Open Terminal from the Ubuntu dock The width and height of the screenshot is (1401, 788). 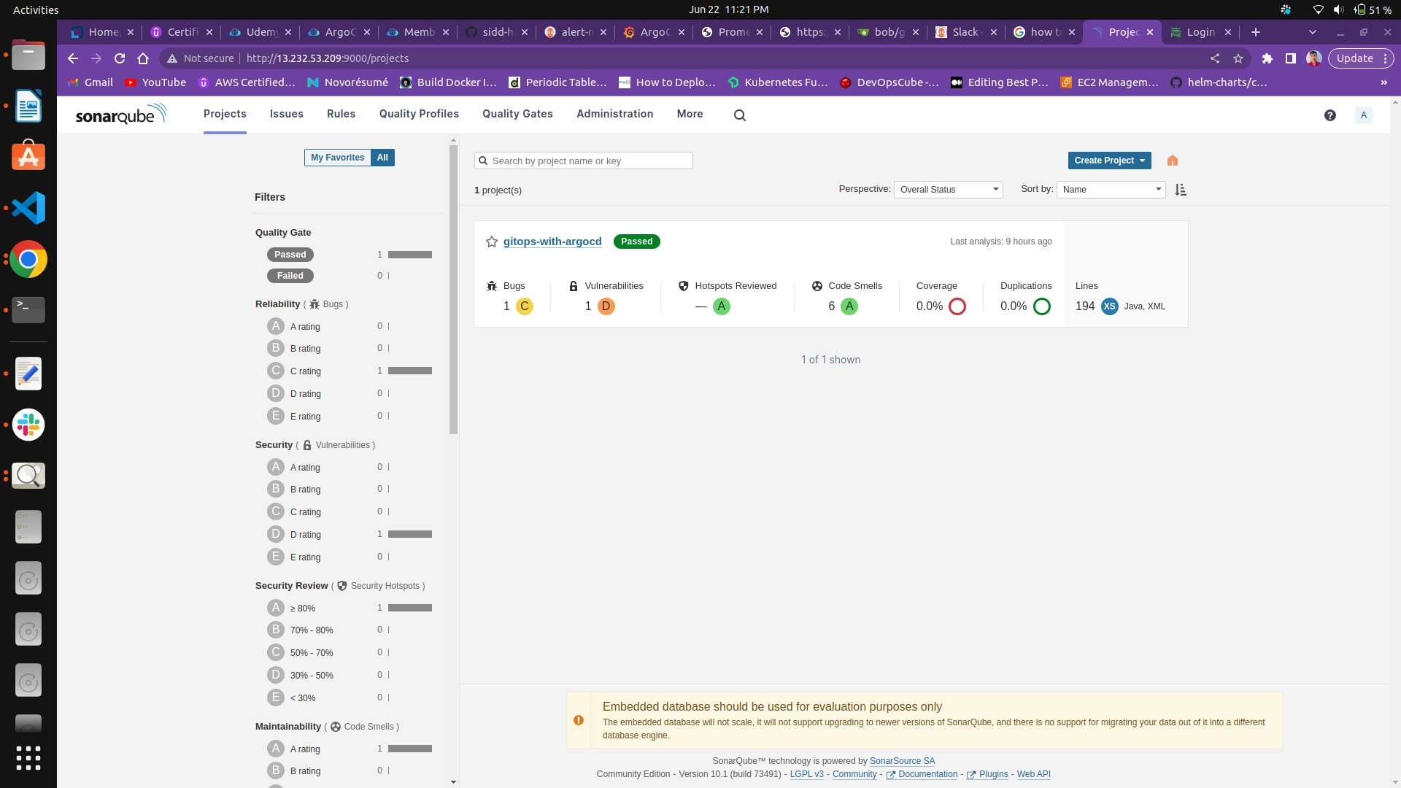coord(28,309)
